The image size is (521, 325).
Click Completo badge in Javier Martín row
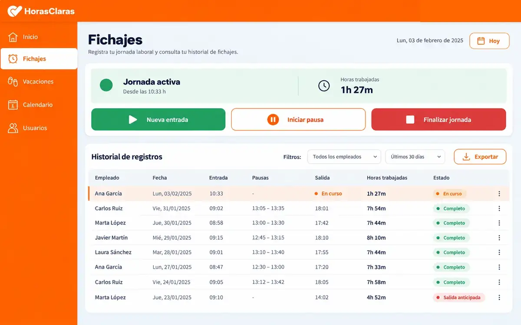click(x=451, y=238)
